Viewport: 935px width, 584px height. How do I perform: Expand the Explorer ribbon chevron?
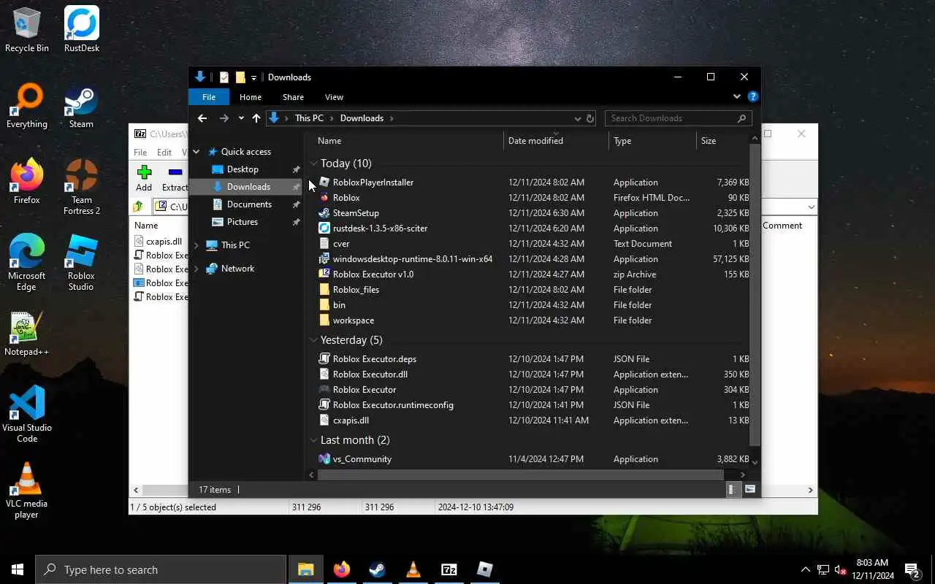[x=737, y=96]
